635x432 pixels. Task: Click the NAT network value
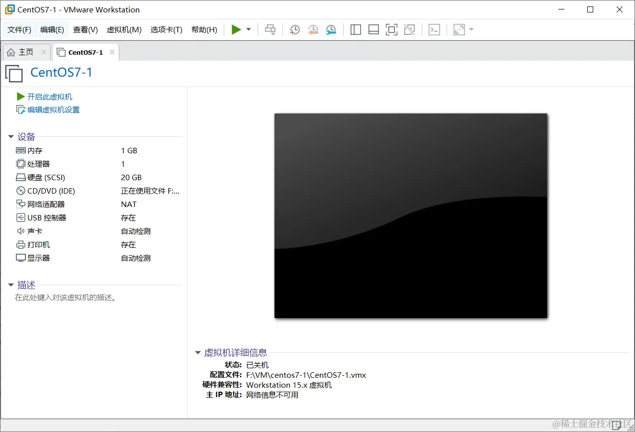point(129,204)
